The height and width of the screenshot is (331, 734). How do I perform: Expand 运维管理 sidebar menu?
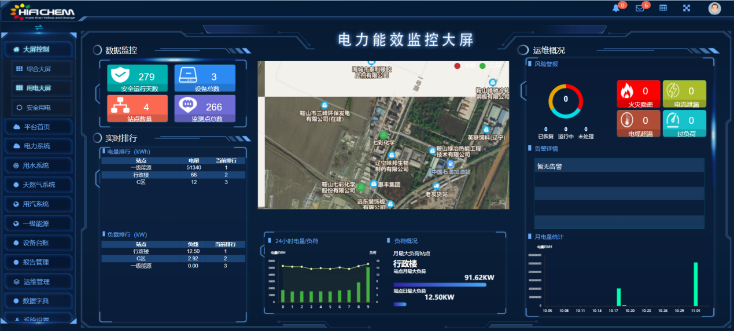38,282
